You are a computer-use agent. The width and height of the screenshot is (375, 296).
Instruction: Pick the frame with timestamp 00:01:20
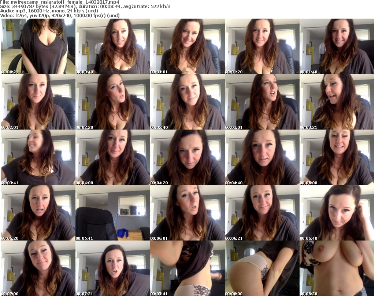262,46
